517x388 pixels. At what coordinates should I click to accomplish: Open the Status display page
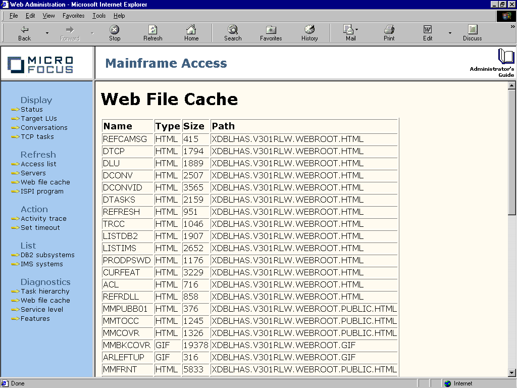click(x=31, y=109)
